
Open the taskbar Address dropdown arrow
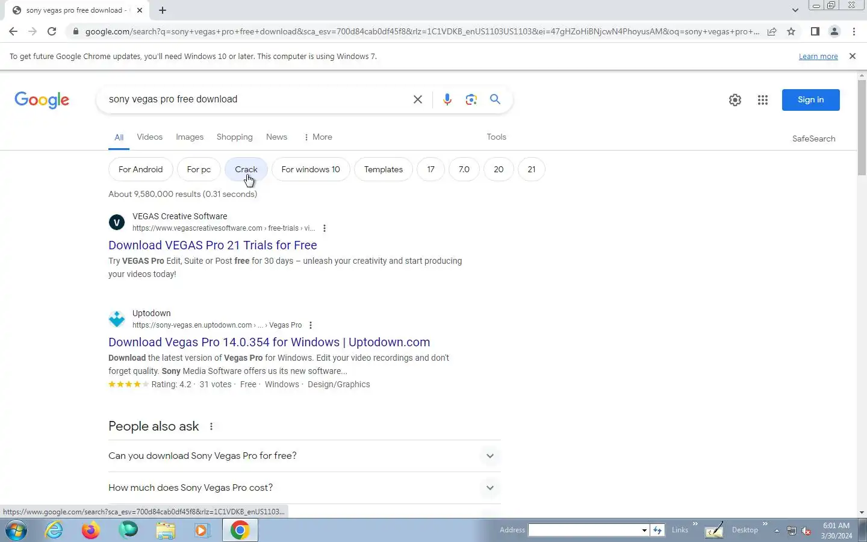pyautogui.click(x=644, y=530)
